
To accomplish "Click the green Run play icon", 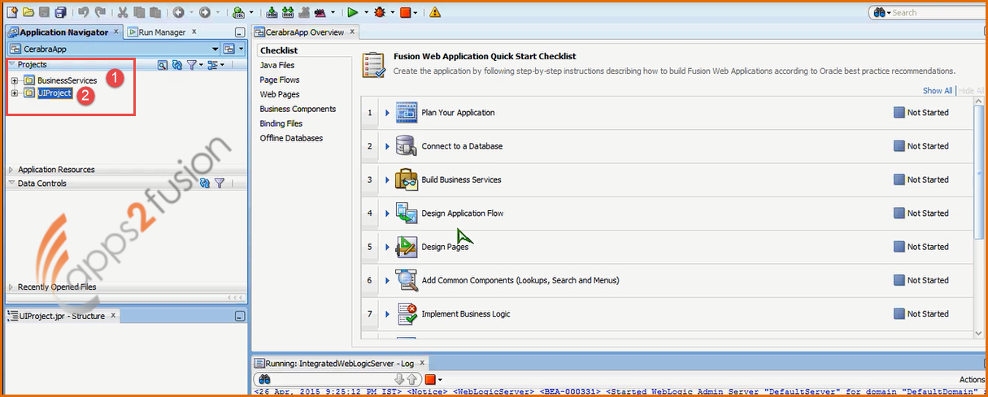I will pyautogui.click(x=352, y=12).
